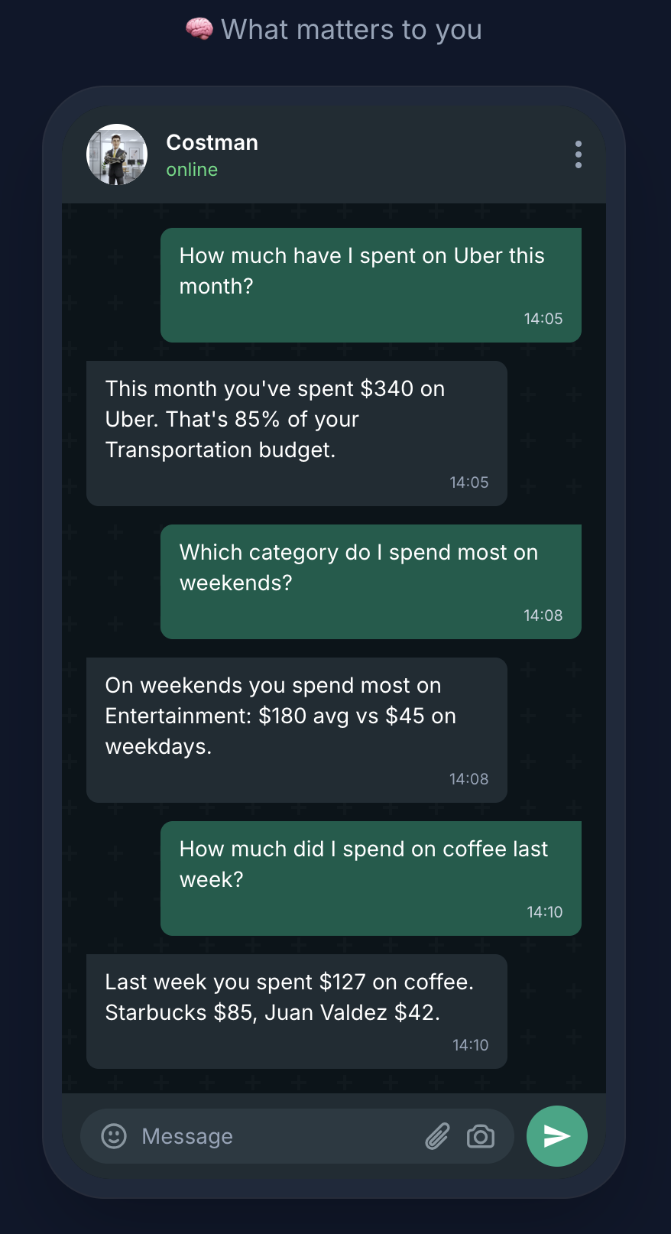The image size is (671, 1234).
Task: Open the camera to take a photo
Action: tap(480, 1137)
